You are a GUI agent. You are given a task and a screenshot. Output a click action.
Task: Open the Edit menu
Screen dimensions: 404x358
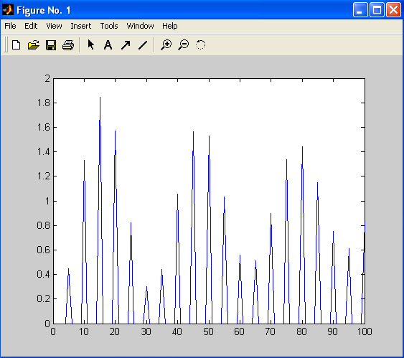click(x=31, y=26)
